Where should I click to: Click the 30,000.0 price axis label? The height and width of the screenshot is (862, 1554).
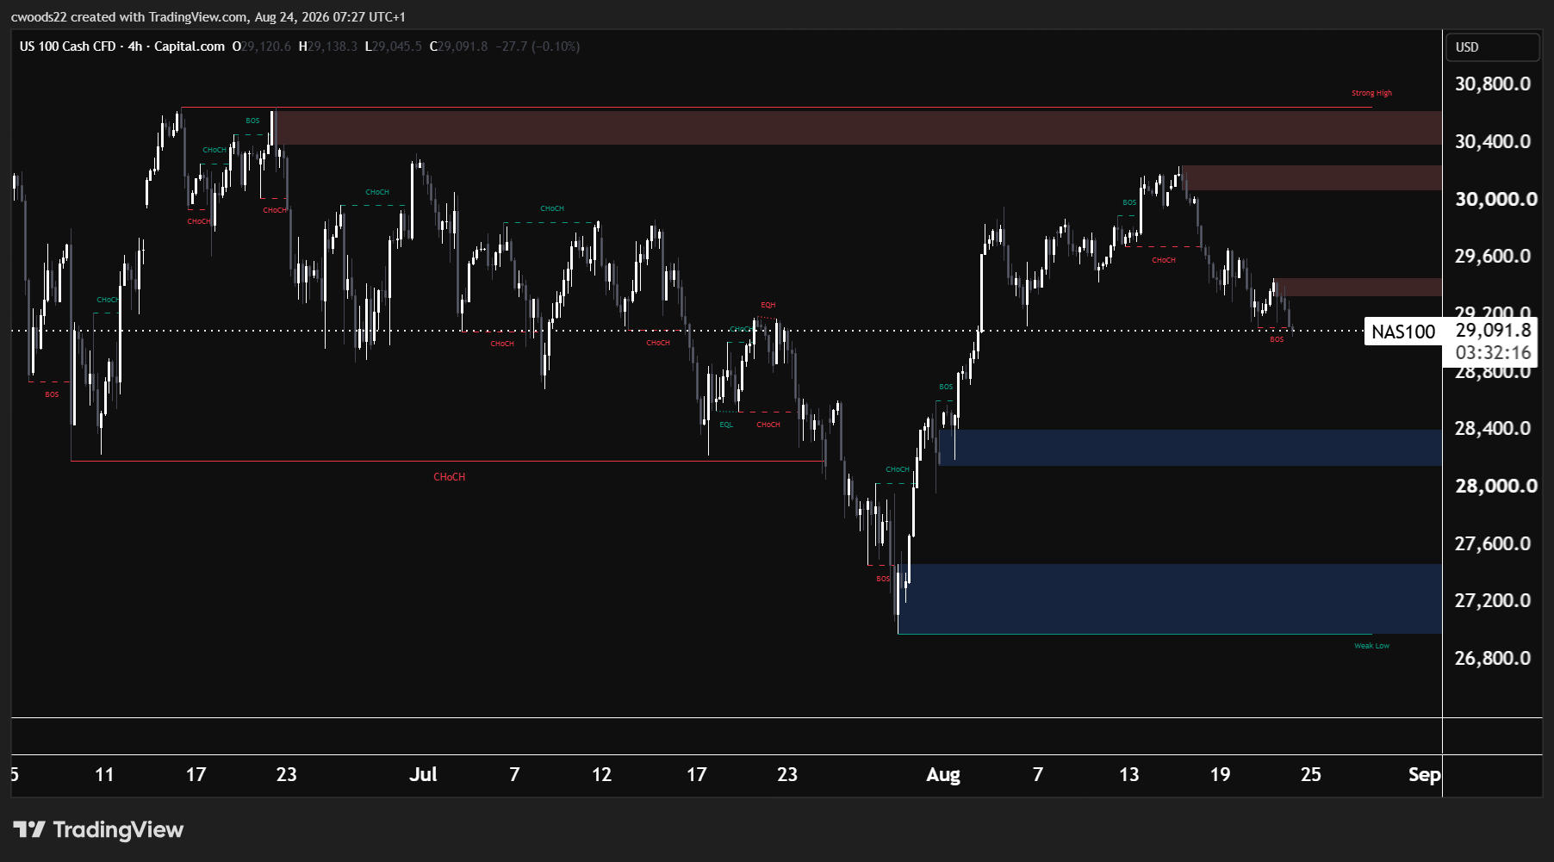click(1495, 200)
